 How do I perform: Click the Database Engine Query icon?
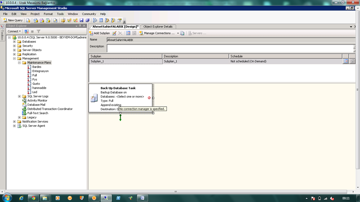pyautogui.click(x=28, y=21)
